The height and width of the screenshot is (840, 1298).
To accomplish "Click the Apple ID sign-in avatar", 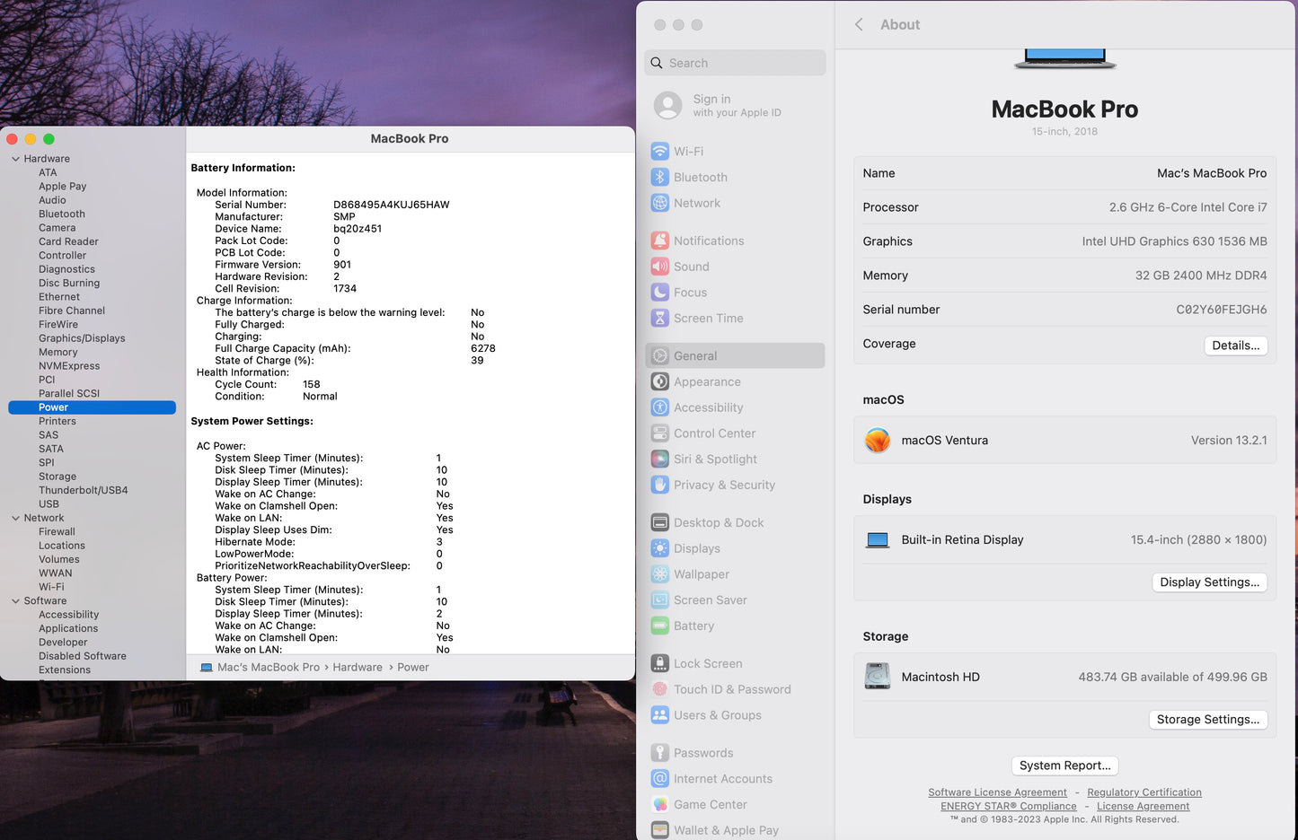I will pos(667,105).
